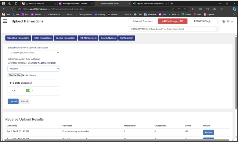Screen dimensions: 238x142
Task: Turn off FFL Date Validation toggle
Action: click(29, 90)
